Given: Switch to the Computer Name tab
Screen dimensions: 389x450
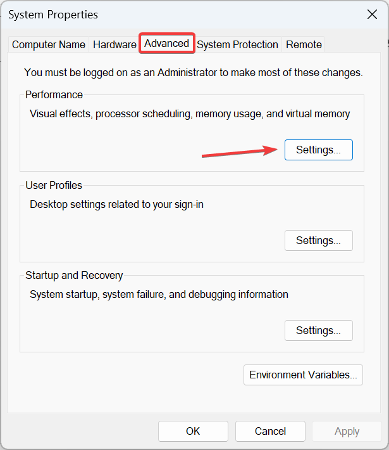Looking at the screenshot, I should point(49,44).
